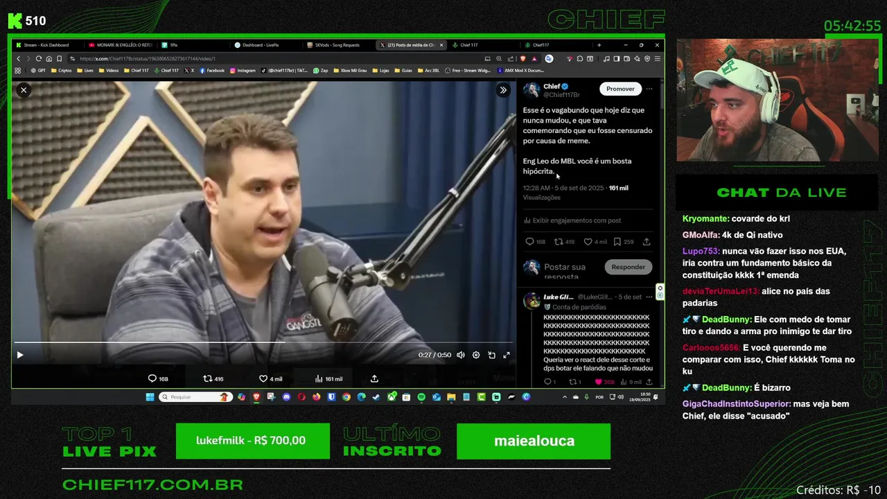Open the Zap bookmark
The width and height of the screenshot is (887, 499).
pos(321,71)
